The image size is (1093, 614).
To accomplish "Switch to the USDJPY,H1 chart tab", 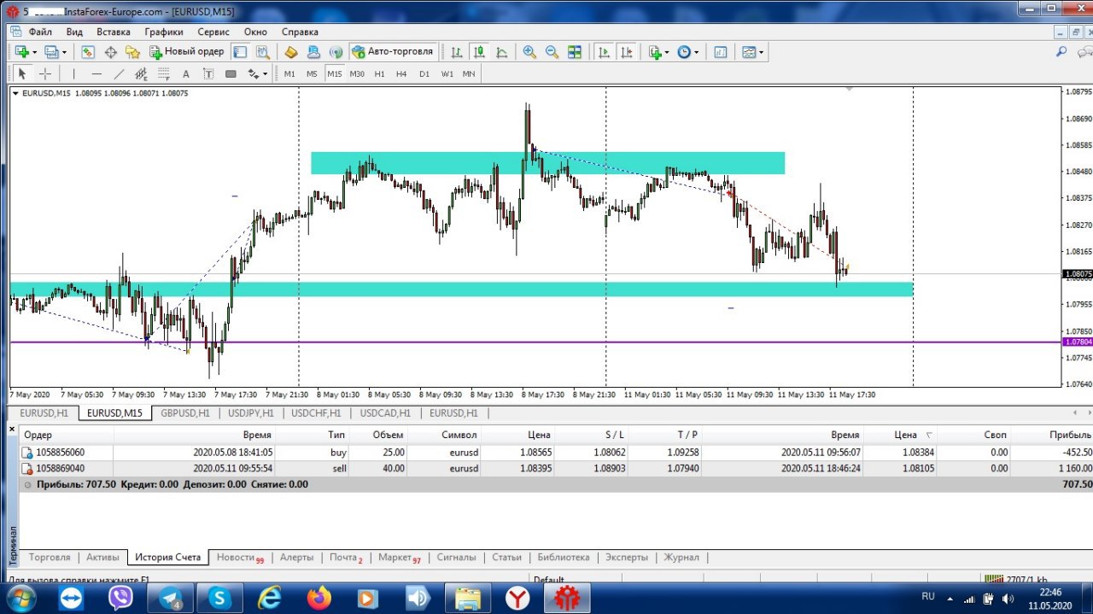I will (250, 413).
